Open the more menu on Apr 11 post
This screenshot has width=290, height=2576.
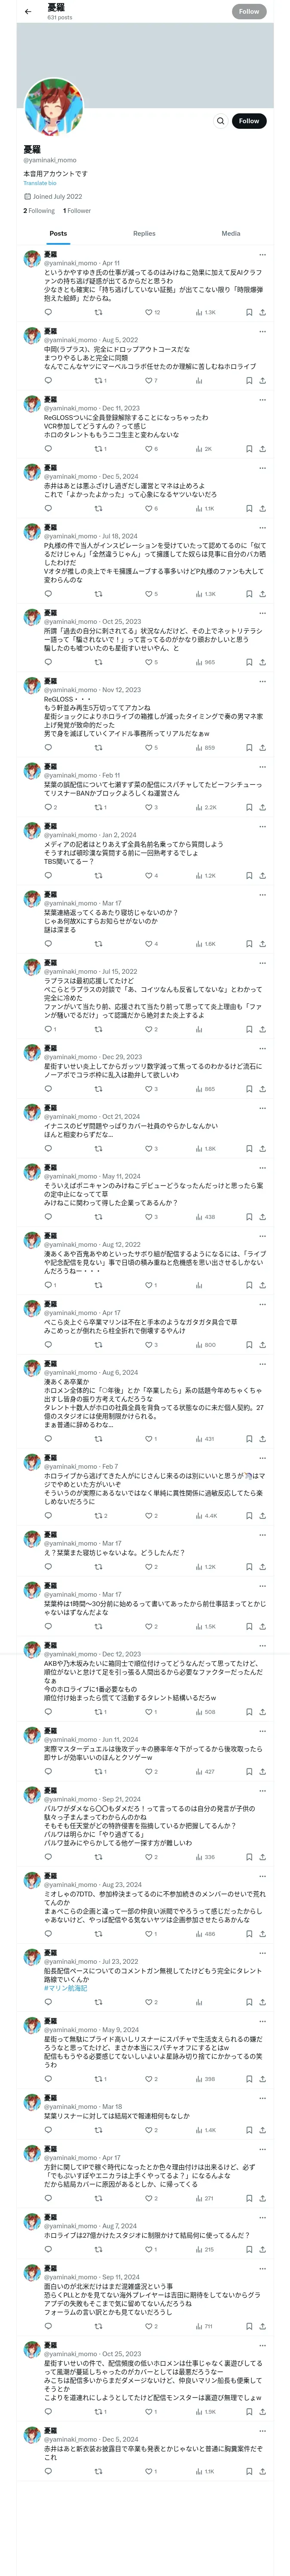[262, 254]
